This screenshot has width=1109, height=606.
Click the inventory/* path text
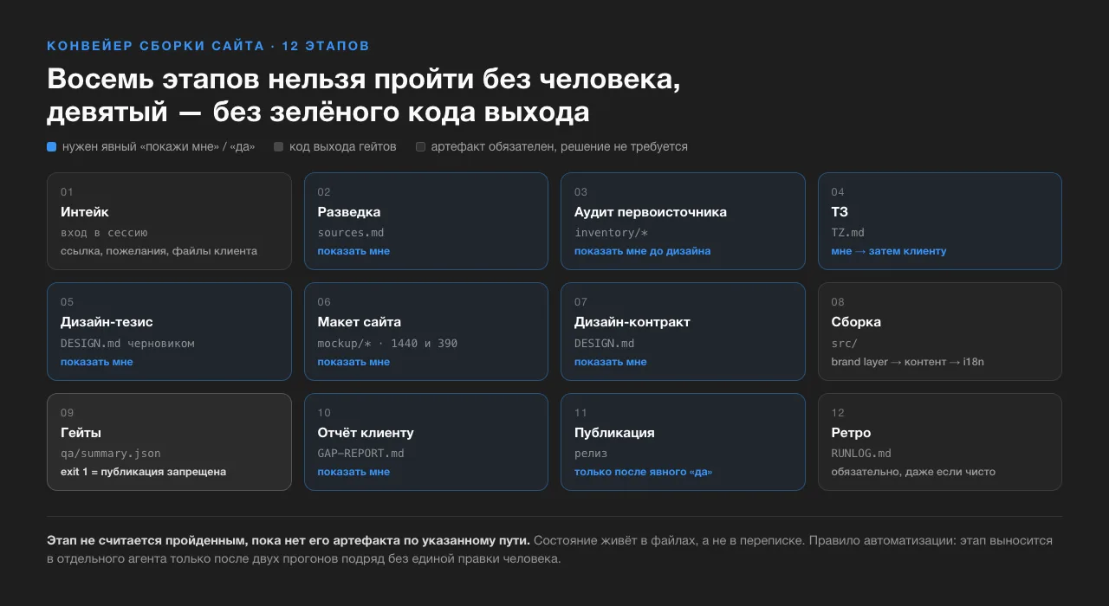point(612,233)
